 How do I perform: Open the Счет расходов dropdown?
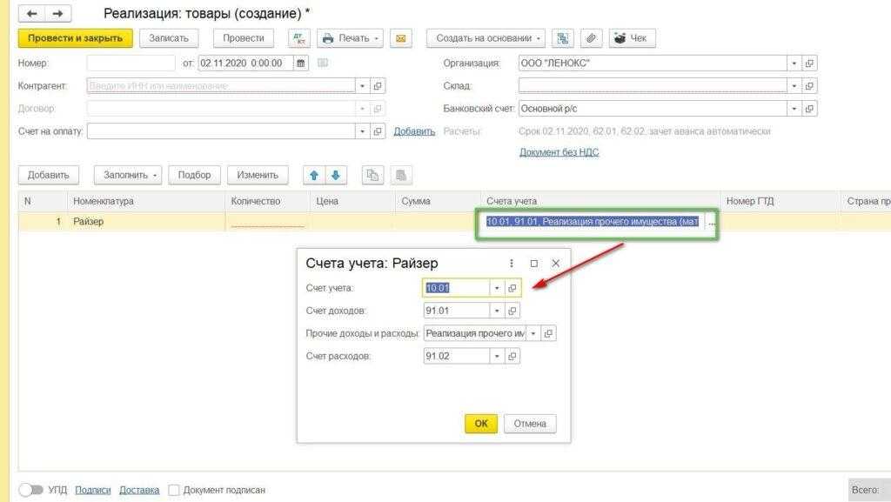click(x=496, y=356)
